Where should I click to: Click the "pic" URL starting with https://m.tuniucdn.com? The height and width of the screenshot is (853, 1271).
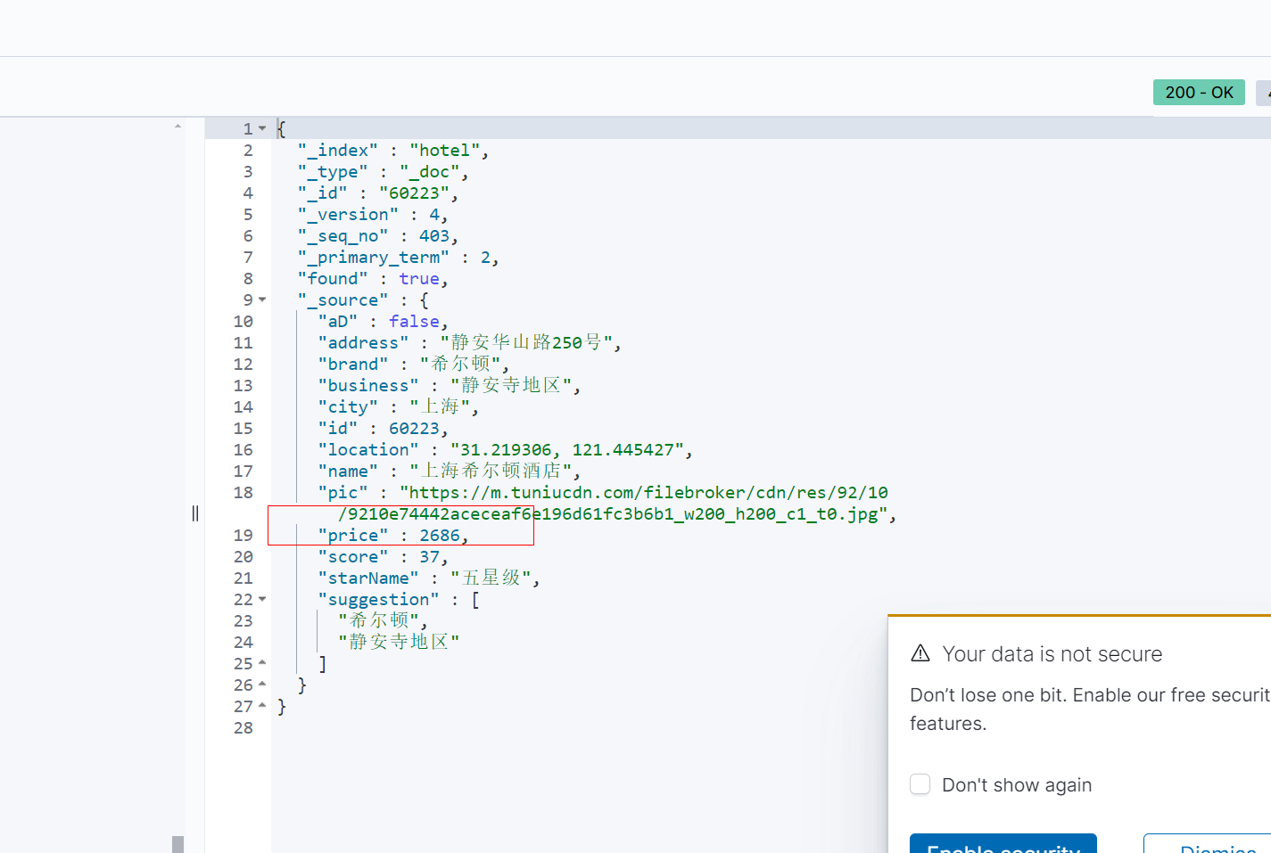click(x=644, y=492)
